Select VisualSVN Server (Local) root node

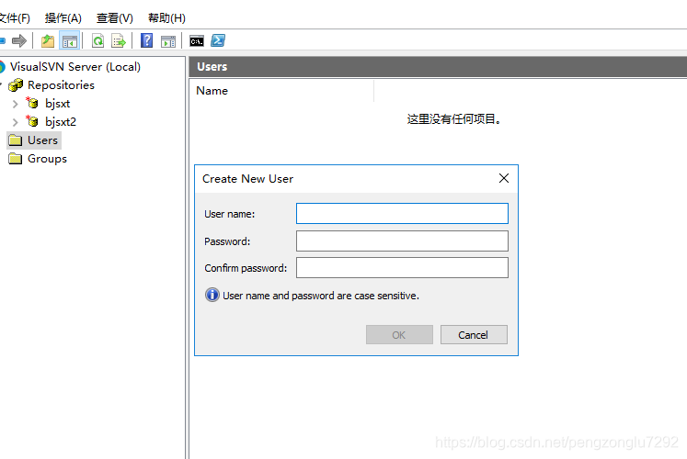[75, 67]
